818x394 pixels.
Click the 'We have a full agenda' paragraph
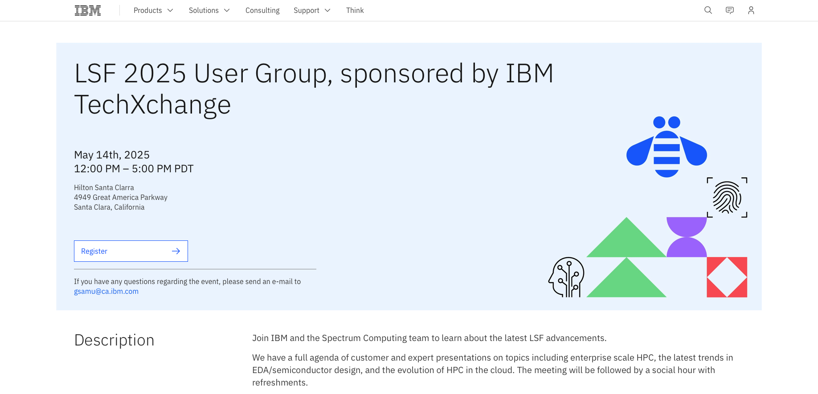pos(492,370)
